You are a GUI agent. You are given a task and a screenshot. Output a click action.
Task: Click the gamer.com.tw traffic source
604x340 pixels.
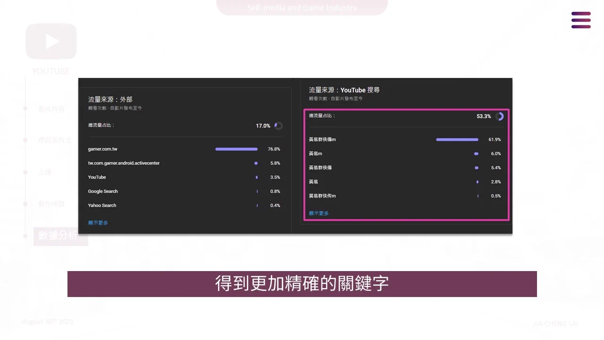click(x=103, y=149)
